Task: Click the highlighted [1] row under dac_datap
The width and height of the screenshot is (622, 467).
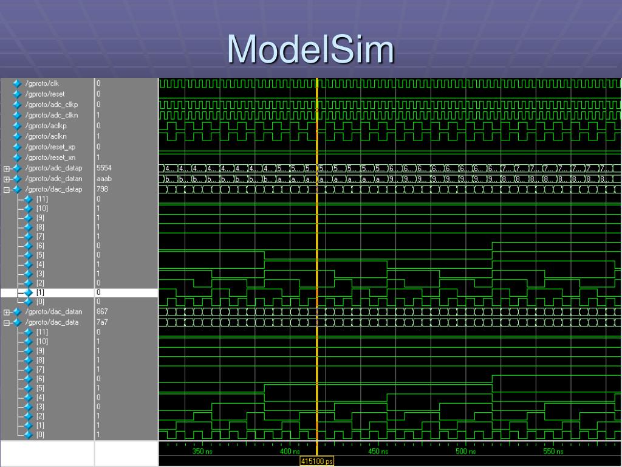Action: click(79, 292)
